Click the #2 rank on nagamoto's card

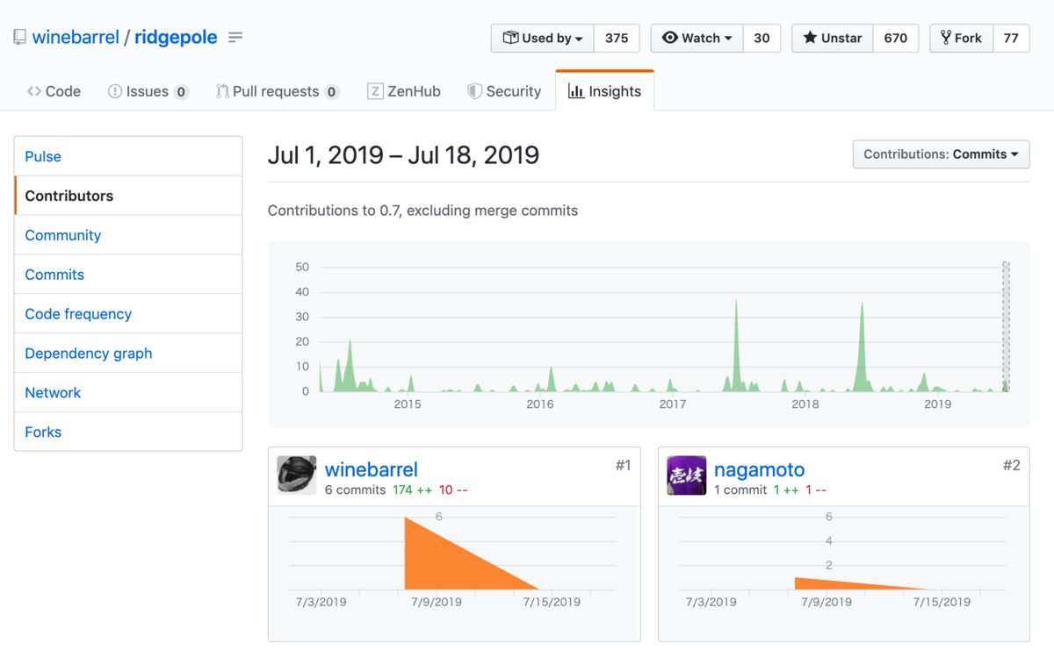coord(1012,465)
